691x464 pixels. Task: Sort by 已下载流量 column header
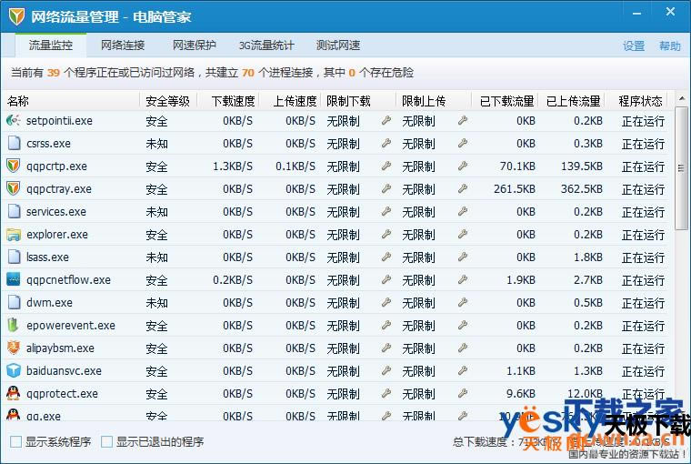pyautogui.click(x=507, y=101)
